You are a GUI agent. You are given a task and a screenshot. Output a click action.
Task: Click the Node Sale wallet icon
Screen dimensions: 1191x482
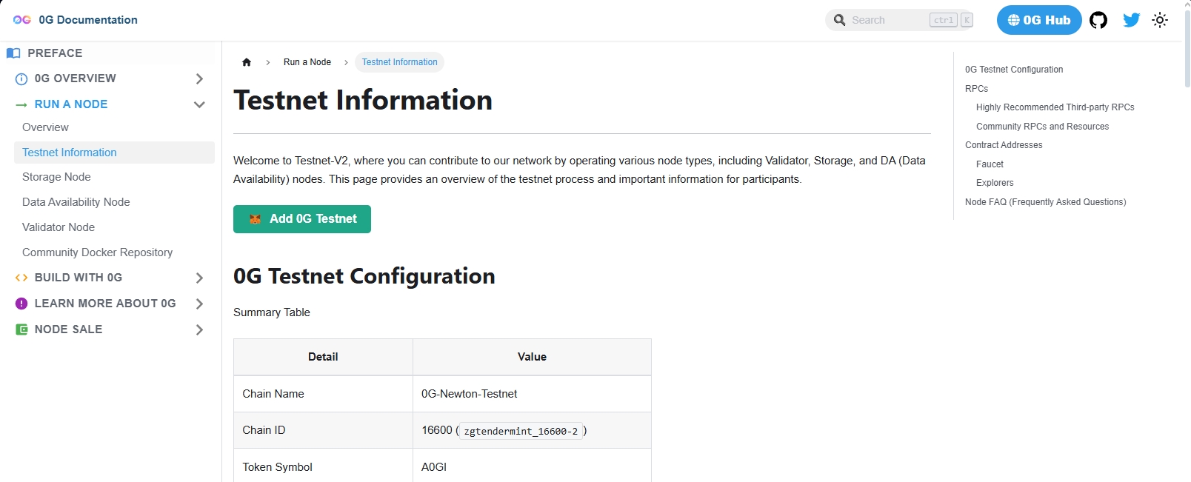pos(21,329)
